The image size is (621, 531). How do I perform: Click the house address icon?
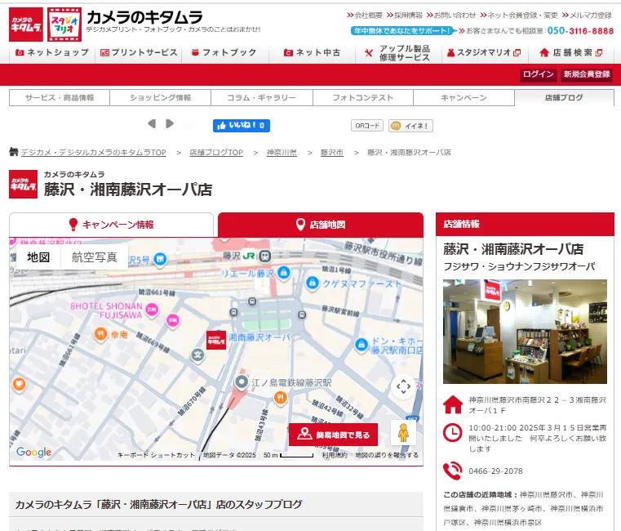pos(453,404)
